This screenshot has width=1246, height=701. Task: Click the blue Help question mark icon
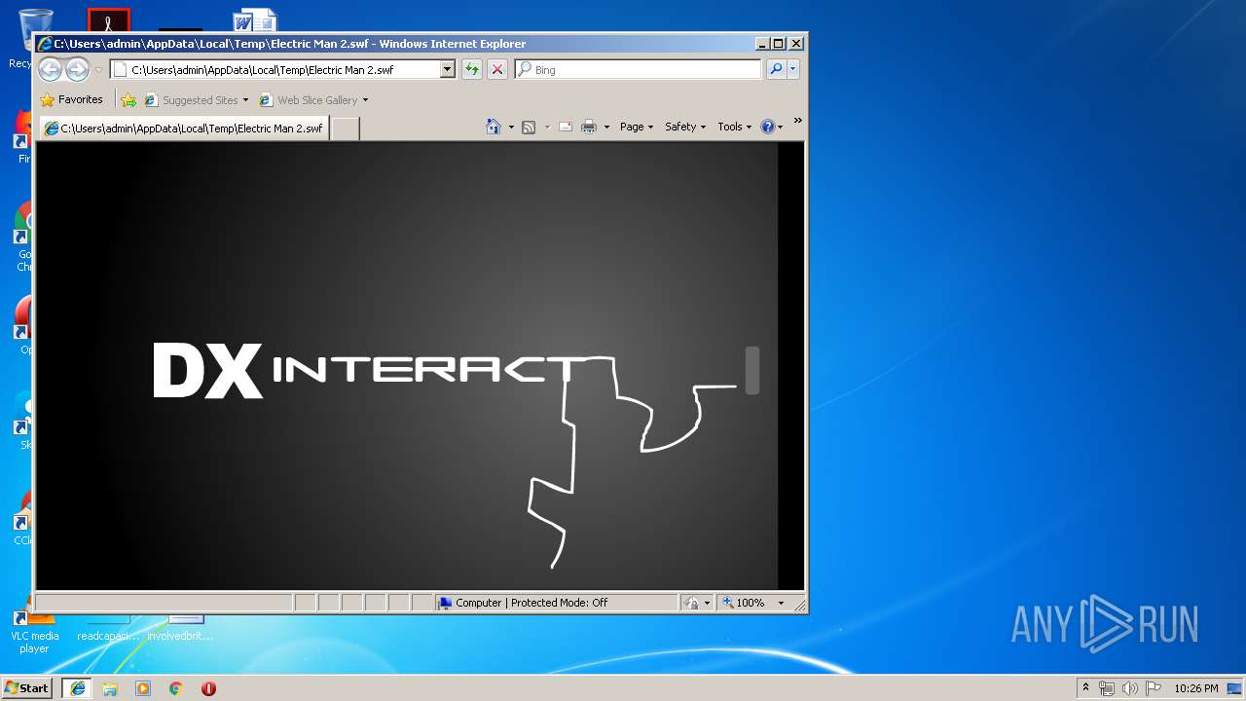[767, 127]
